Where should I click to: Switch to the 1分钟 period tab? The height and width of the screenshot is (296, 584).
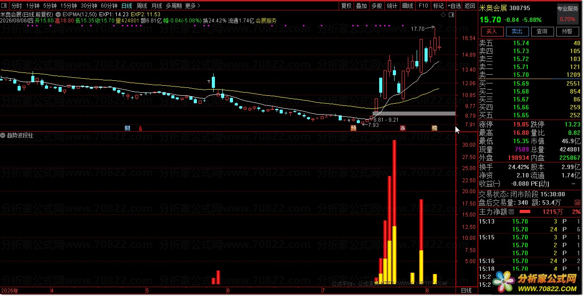point(32,6)
